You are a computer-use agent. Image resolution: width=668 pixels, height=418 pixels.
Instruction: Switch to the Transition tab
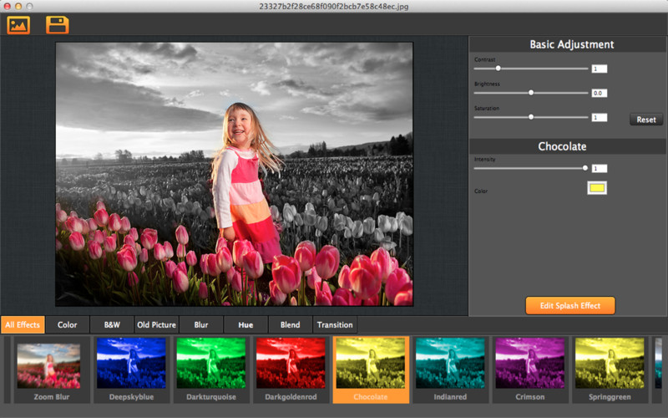pos(335,324)
